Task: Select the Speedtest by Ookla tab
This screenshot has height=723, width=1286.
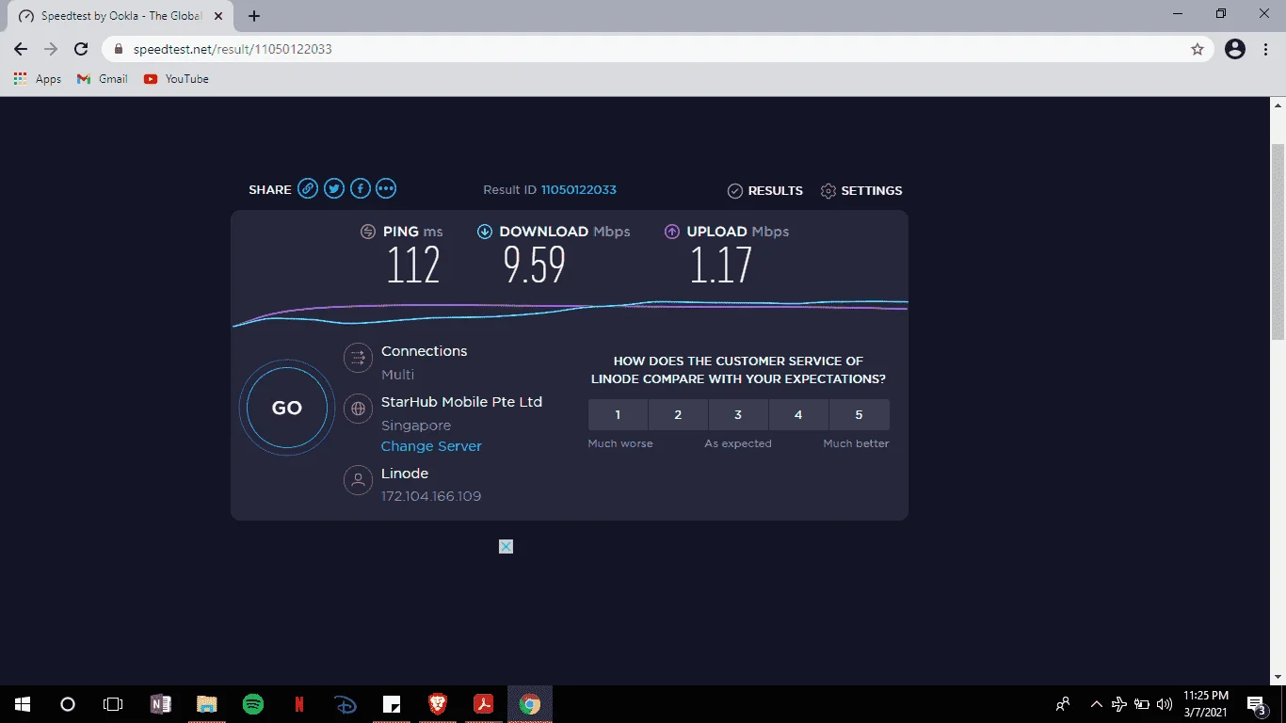Action: click(121, 16)
